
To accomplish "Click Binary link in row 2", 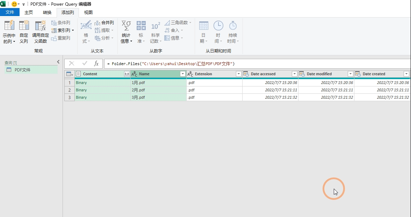I will tap(81, 90).
